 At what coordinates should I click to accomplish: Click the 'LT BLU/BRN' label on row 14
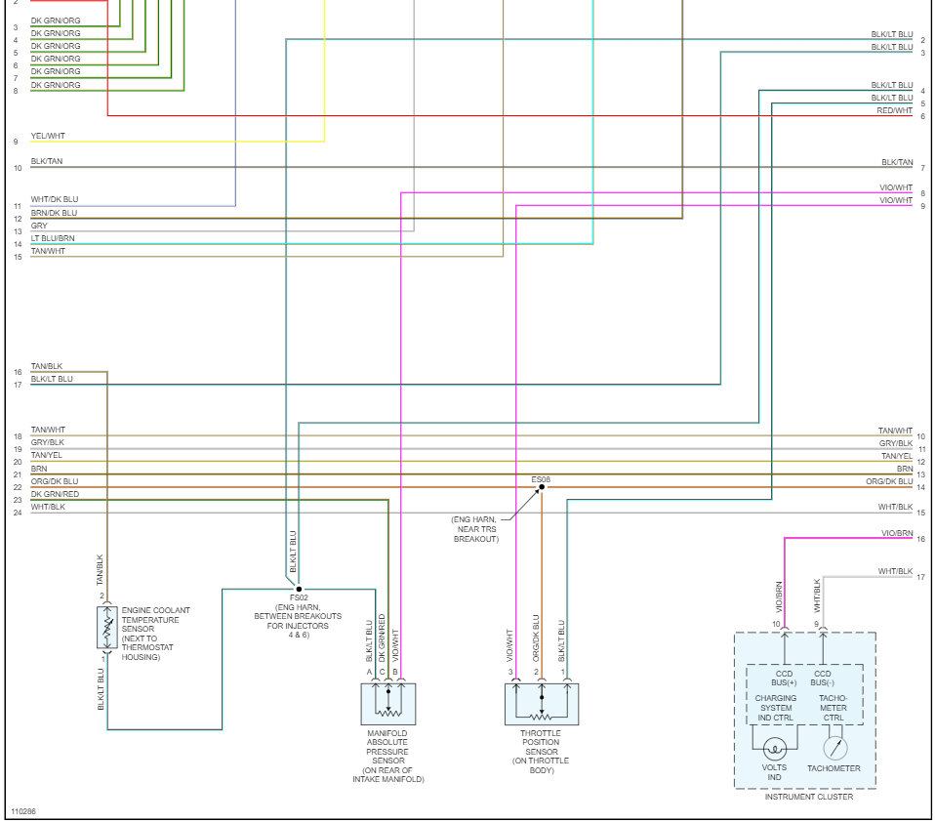point(53,238)
